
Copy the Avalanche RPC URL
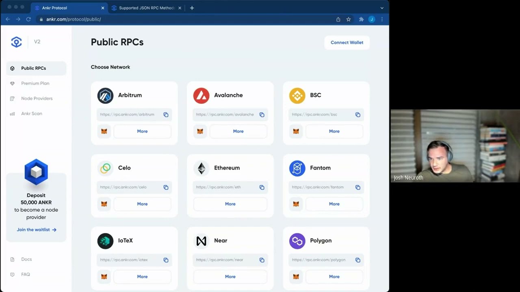pos(262,115)
